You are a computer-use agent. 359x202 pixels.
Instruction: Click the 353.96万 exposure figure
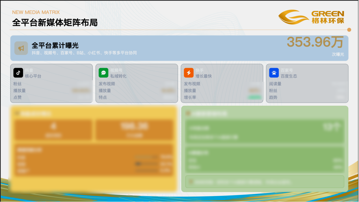pyautogui.click(x=315, y=42)
